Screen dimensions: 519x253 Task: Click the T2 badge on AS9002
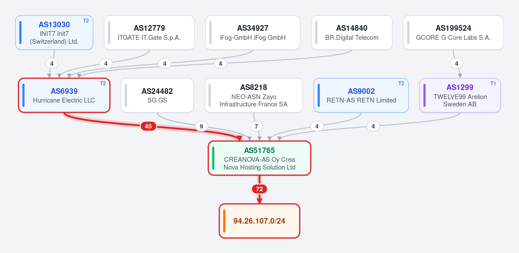(401, 83)
